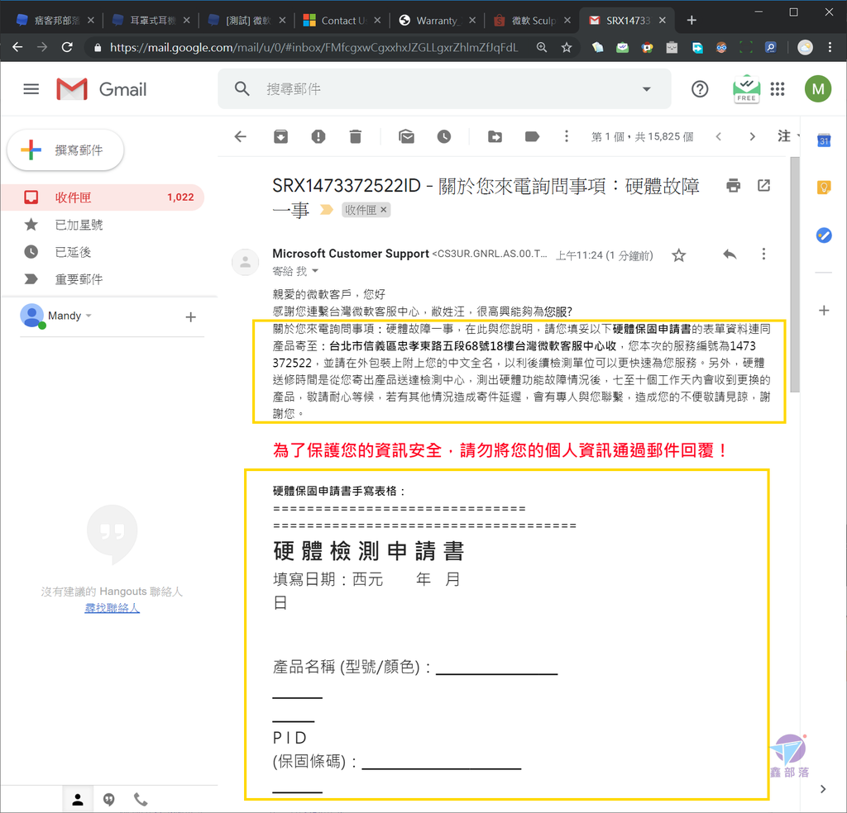Mark email as unread
The image size is (847, 813).
pyautogui.click(x=407, y=136)
